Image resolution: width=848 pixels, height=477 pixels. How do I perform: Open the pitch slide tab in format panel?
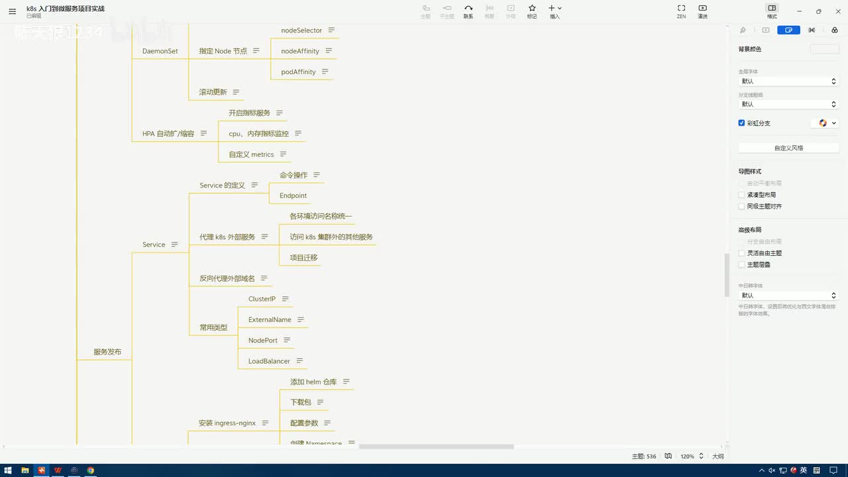coord(766,30)
